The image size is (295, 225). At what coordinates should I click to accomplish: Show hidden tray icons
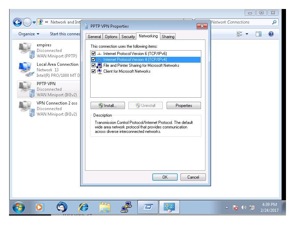[x=227, y=207]
